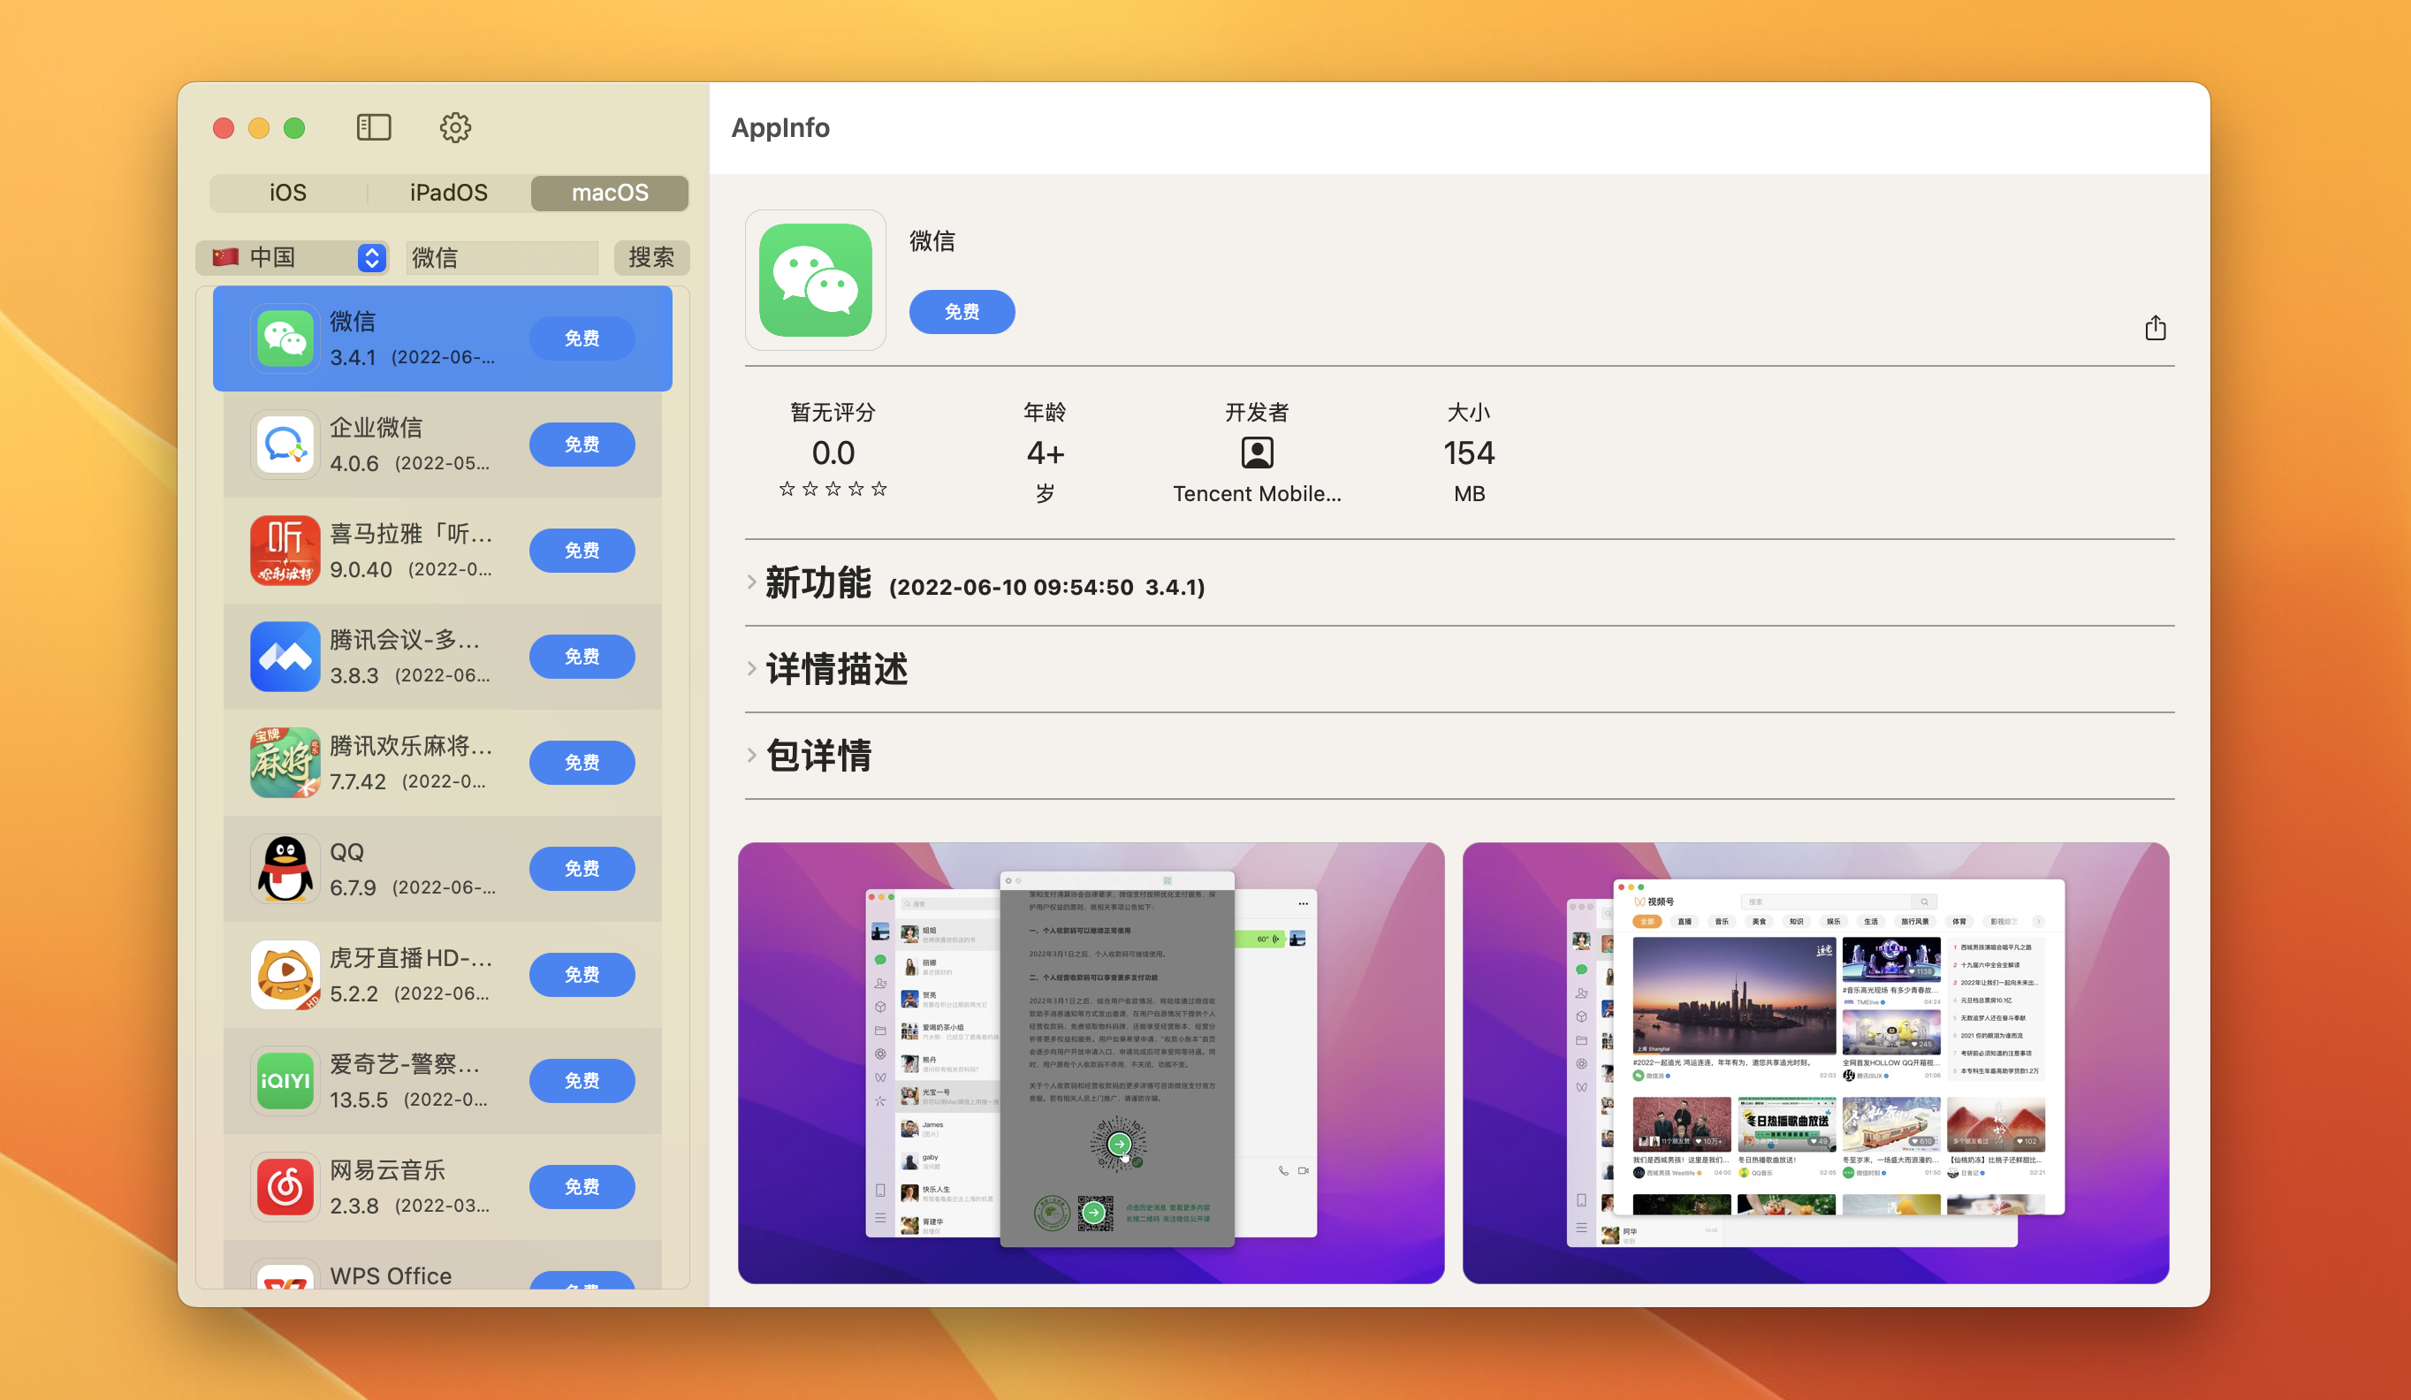Select iQIYI app icon

(x=285, y=1081)
